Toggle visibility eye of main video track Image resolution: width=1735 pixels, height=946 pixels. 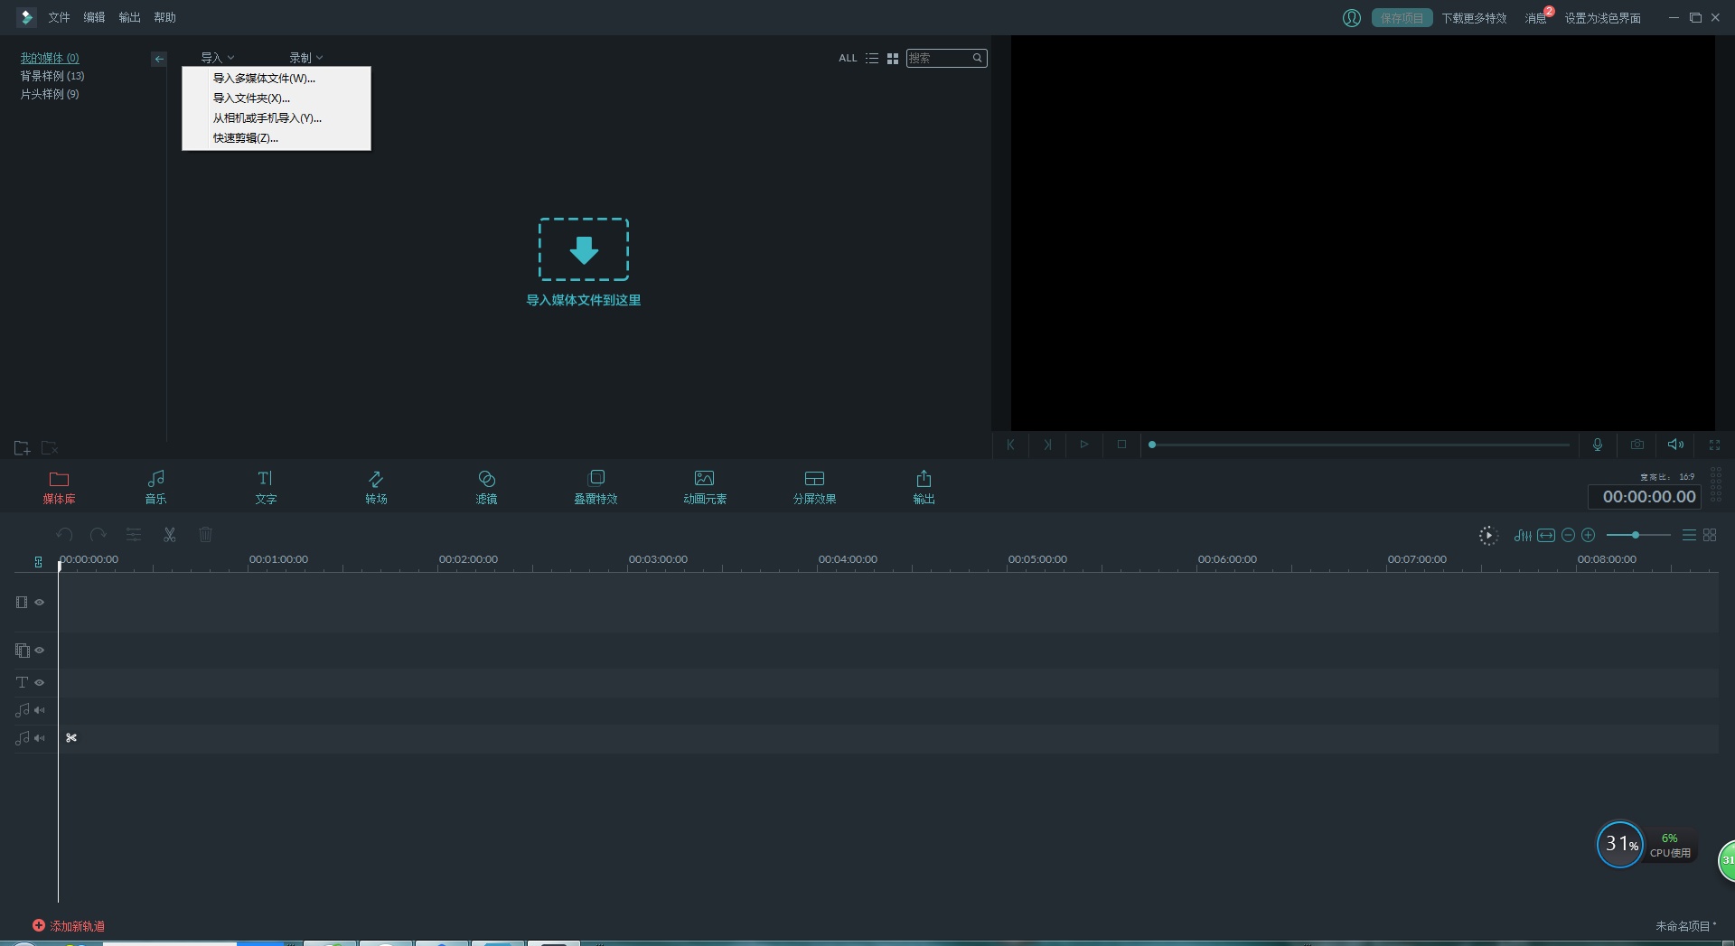[x=40, y=602]
